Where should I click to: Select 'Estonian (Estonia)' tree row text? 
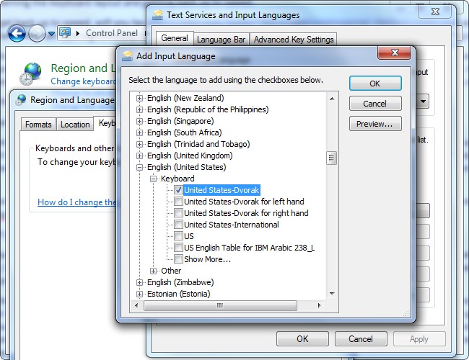(x=178, y=294)
